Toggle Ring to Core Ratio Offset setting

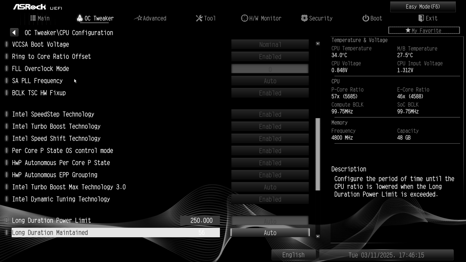point(270,57)
